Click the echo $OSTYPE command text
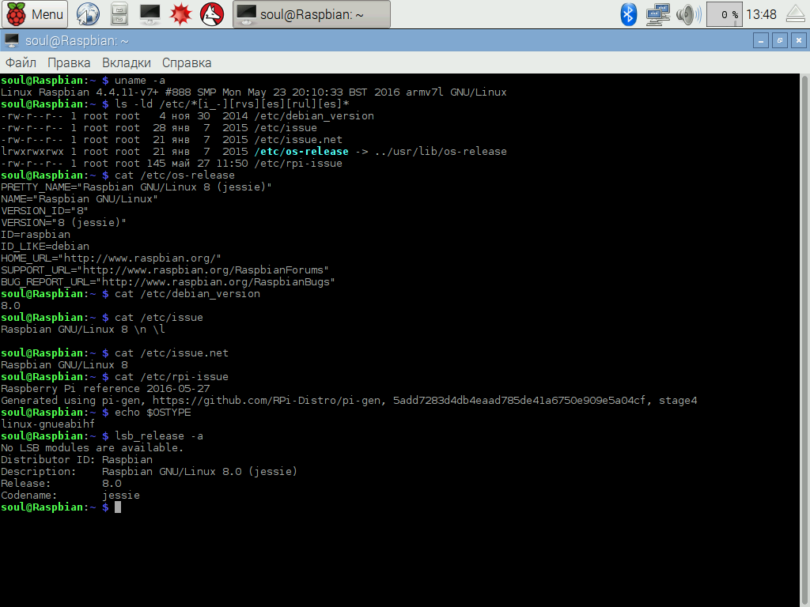Viewport: 810px width, 607px height. click(153, 413)
